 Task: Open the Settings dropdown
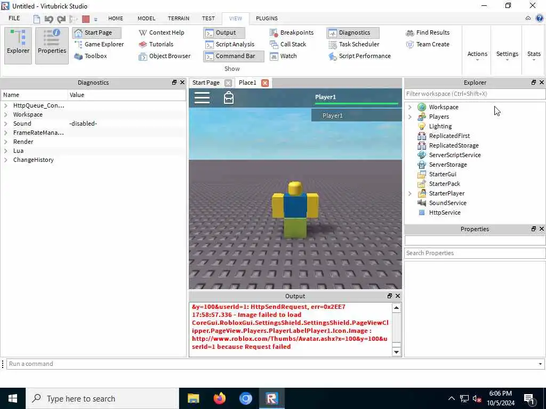point(507,55)
